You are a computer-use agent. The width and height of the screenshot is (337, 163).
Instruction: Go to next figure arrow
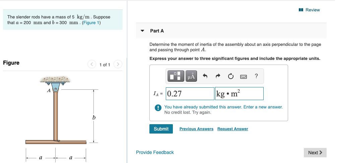[x=118, y=64]
